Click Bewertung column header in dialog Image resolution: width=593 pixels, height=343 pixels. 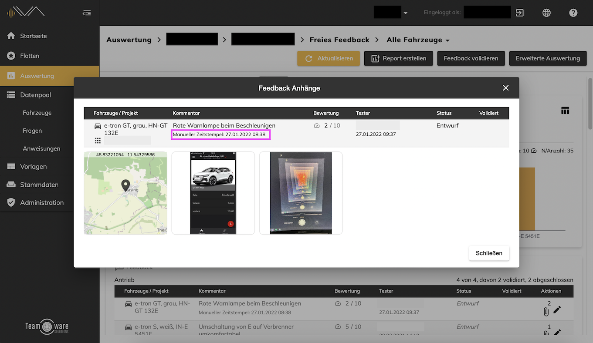click(x=326, y=113)
